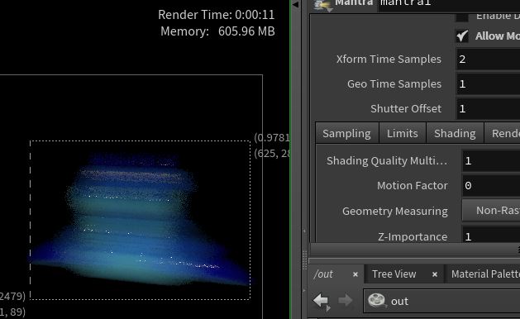Toggle the partially visible Enable checkbox
This screenshot has width=520, height=319.
tap(462, 17)
